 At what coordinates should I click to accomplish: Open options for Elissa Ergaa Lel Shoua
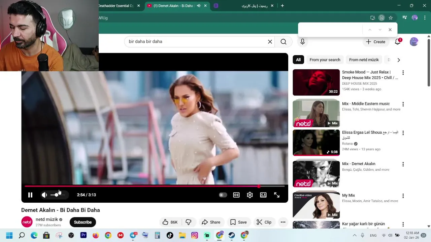[x=403, y=133]
